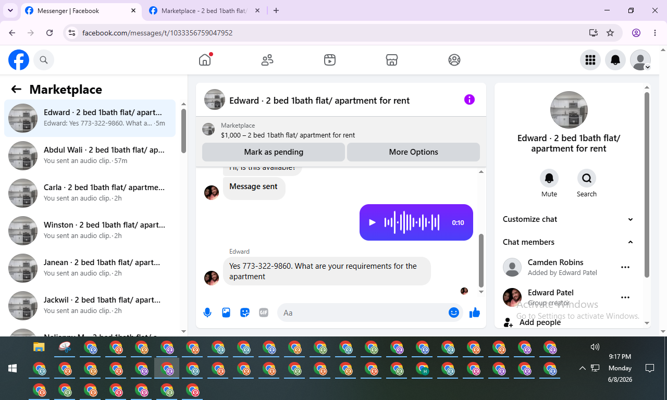Click the browser back arrow

pos(12,33)
